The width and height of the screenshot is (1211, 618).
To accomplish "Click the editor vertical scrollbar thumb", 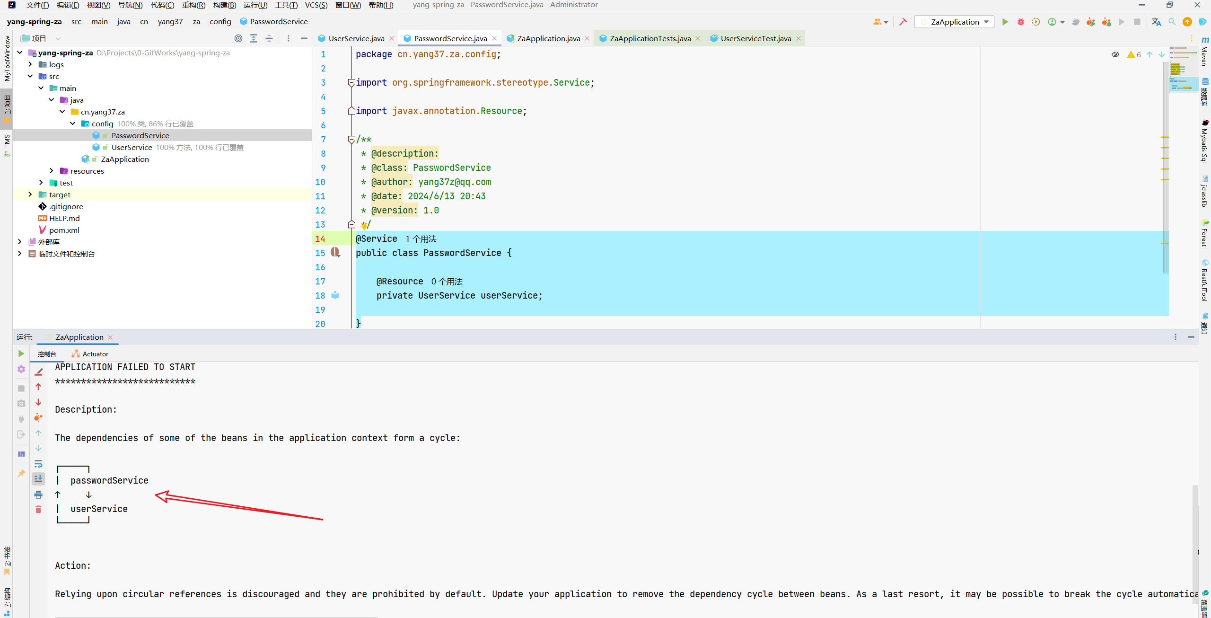I will point(1165,168).
